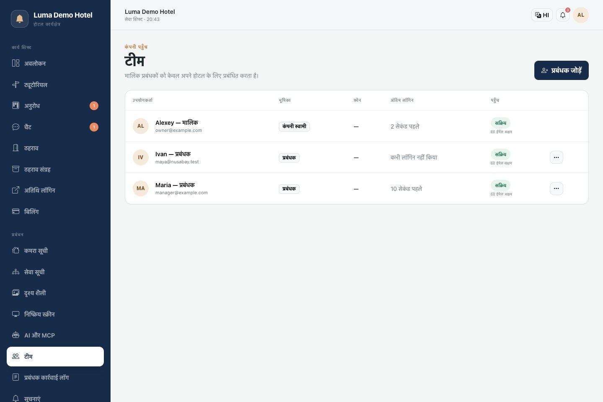Click the सेवा सूची hierarchy icon
This screenshot has width=603, height=402.
click(15, 272)
